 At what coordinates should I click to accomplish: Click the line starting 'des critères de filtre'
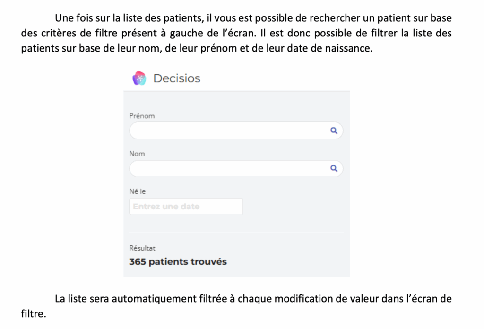236,34
